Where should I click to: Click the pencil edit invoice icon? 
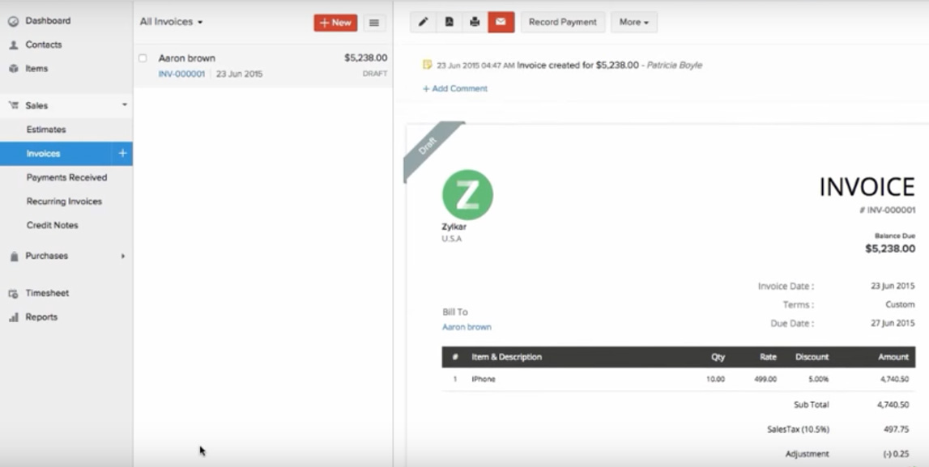coord(423,23)
